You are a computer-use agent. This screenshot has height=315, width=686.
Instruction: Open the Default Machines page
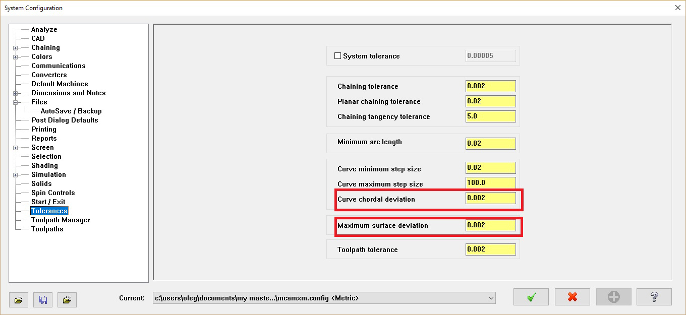[x=60, y=84]
